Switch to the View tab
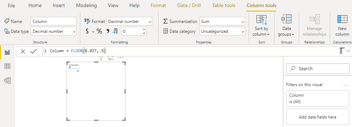The height and width of the screenshot is (127, 352). click(113, 5)
